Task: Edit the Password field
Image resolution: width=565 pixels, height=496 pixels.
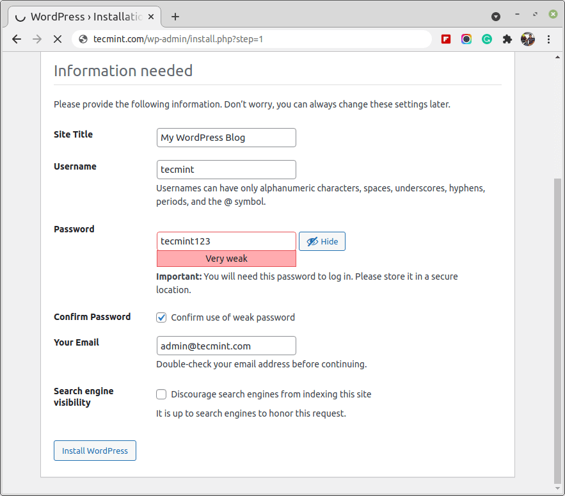Action: pyautogui.click(x=227, y=241)
